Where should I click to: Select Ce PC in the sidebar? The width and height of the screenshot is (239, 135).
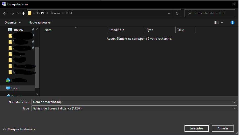(x=15, y=88)
